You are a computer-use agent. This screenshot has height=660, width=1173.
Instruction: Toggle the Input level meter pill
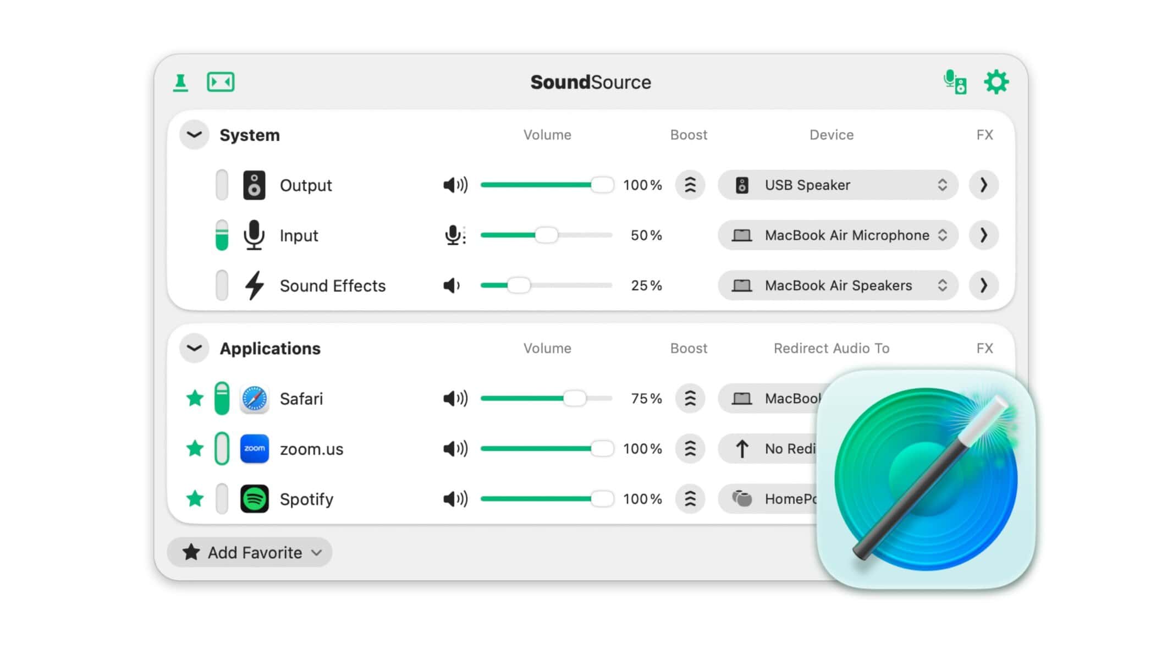[x=222, y=235]
